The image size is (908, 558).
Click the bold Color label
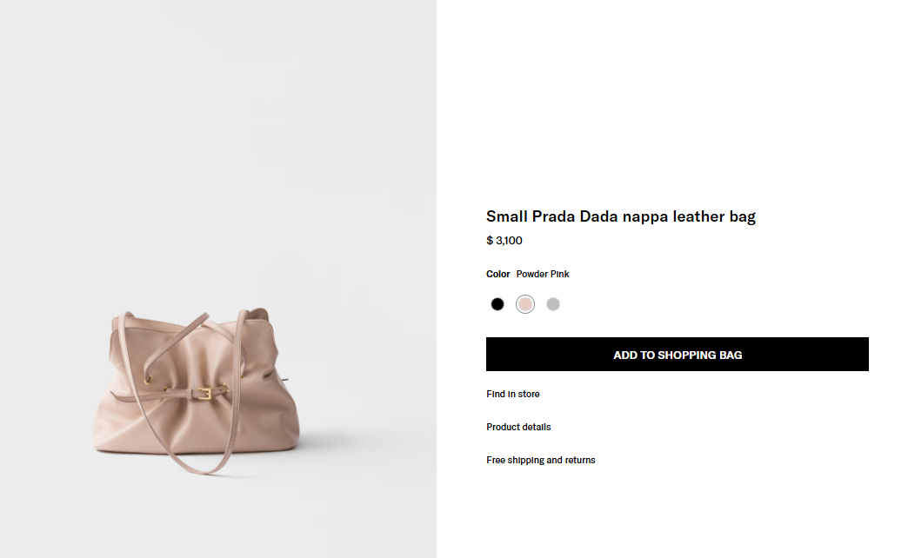tap(497, 275)
